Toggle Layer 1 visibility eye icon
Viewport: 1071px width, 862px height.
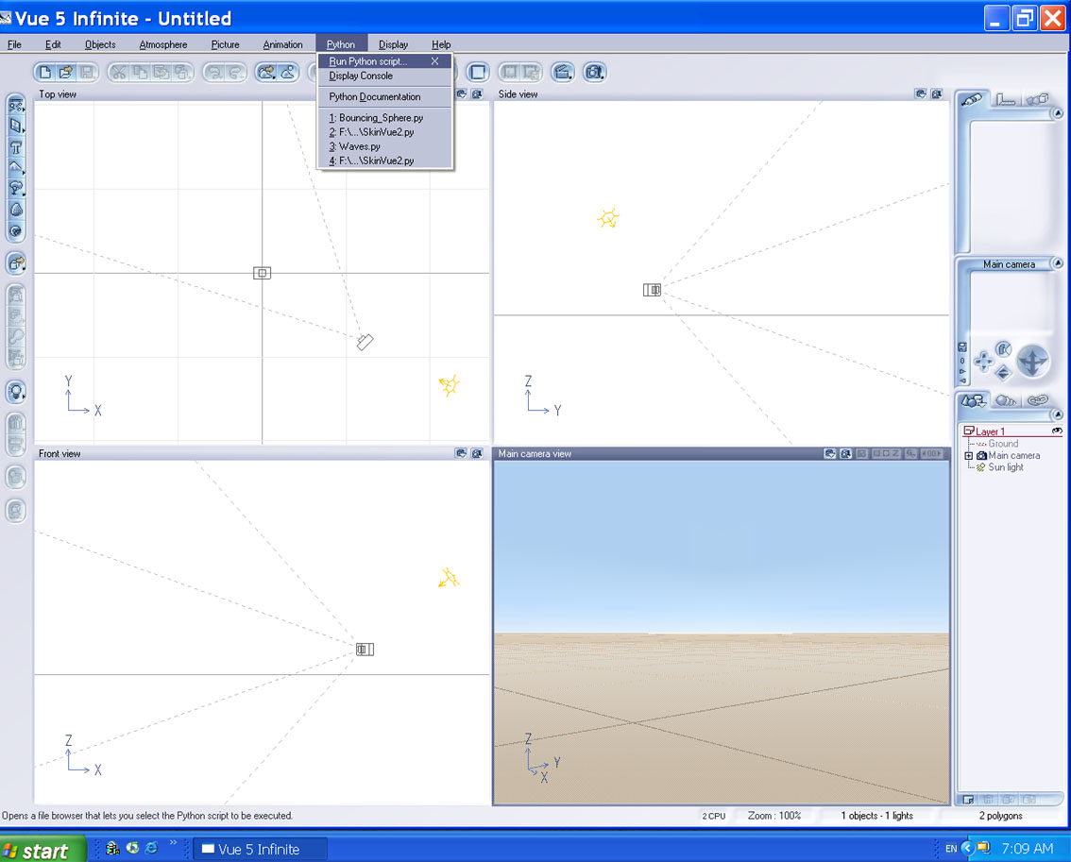(x=1057, y=431)
